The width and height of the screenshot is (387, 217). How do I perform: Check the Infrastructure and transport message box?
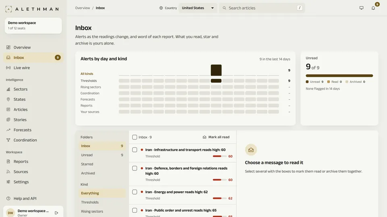click(135, 149)
